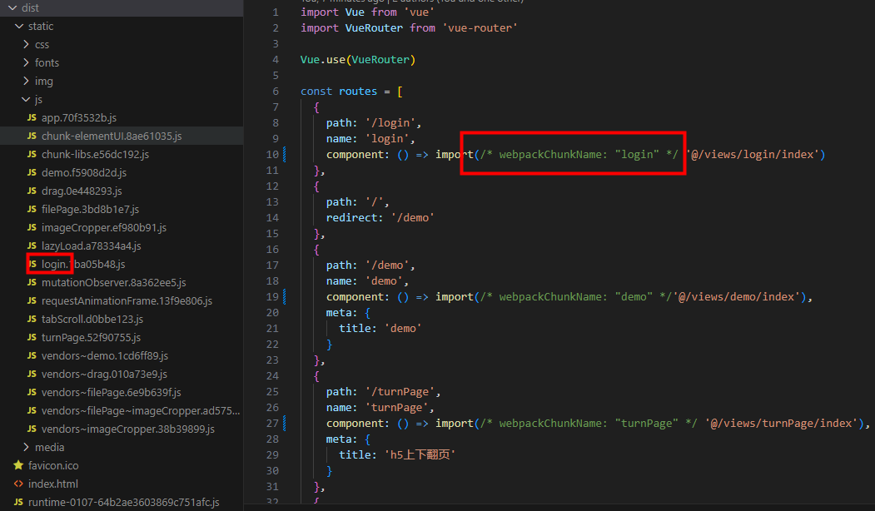Click the webpackChunkName "turnPage" comment
Viewport: 875px width, 511px height.
pyautogui.click(x=589, y=424)
